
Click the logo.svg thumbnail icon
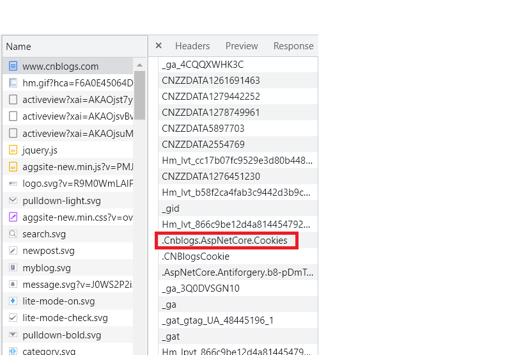tap(13, 184)
